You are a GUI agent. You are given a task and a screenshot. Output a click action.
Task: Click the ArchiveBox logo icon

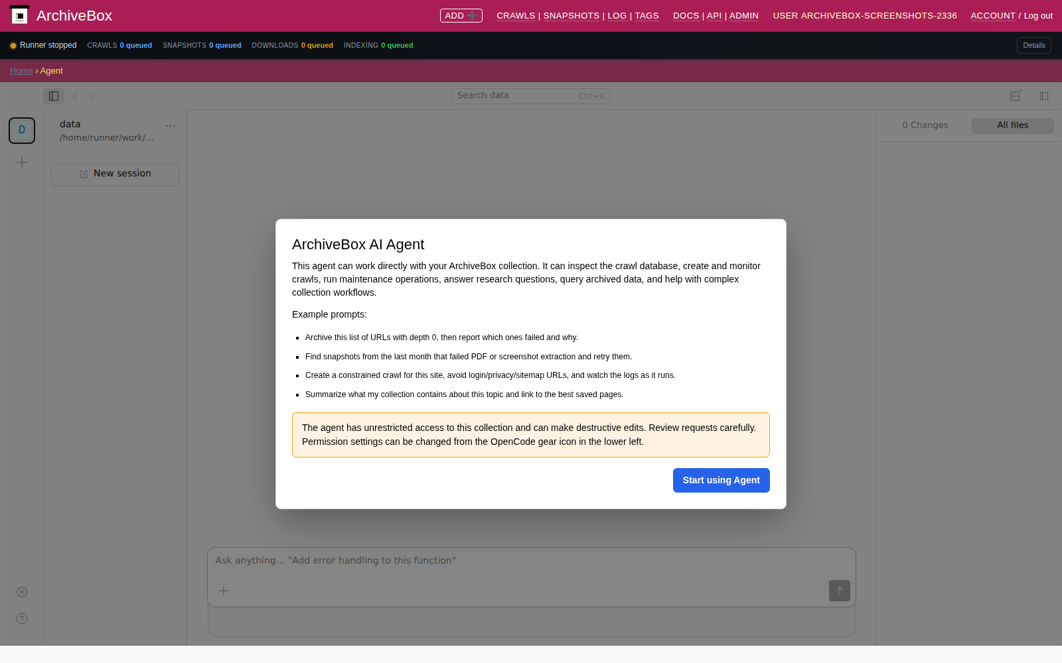(20, 15)
